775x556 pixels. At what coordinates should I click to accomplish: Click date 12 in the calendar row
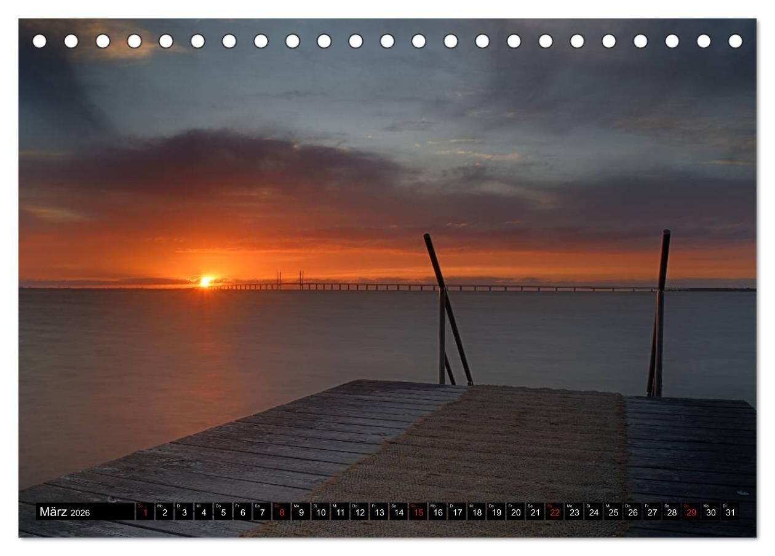pos(360,512)
